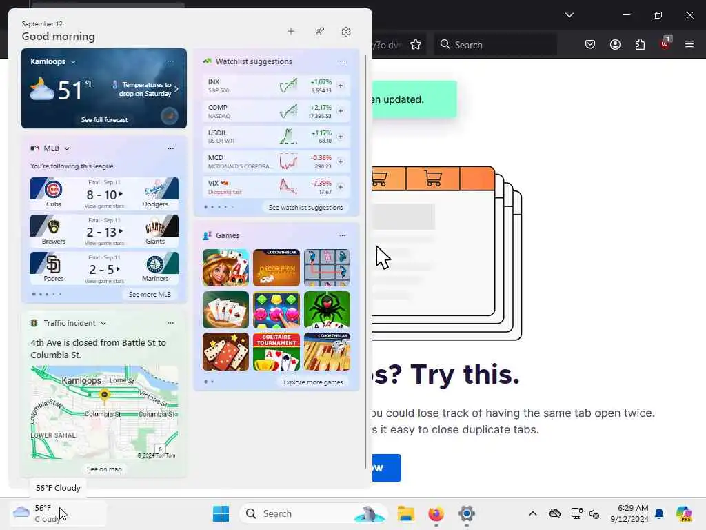Open weather background moon badge icon
The image size is (706, 530).
170,117
